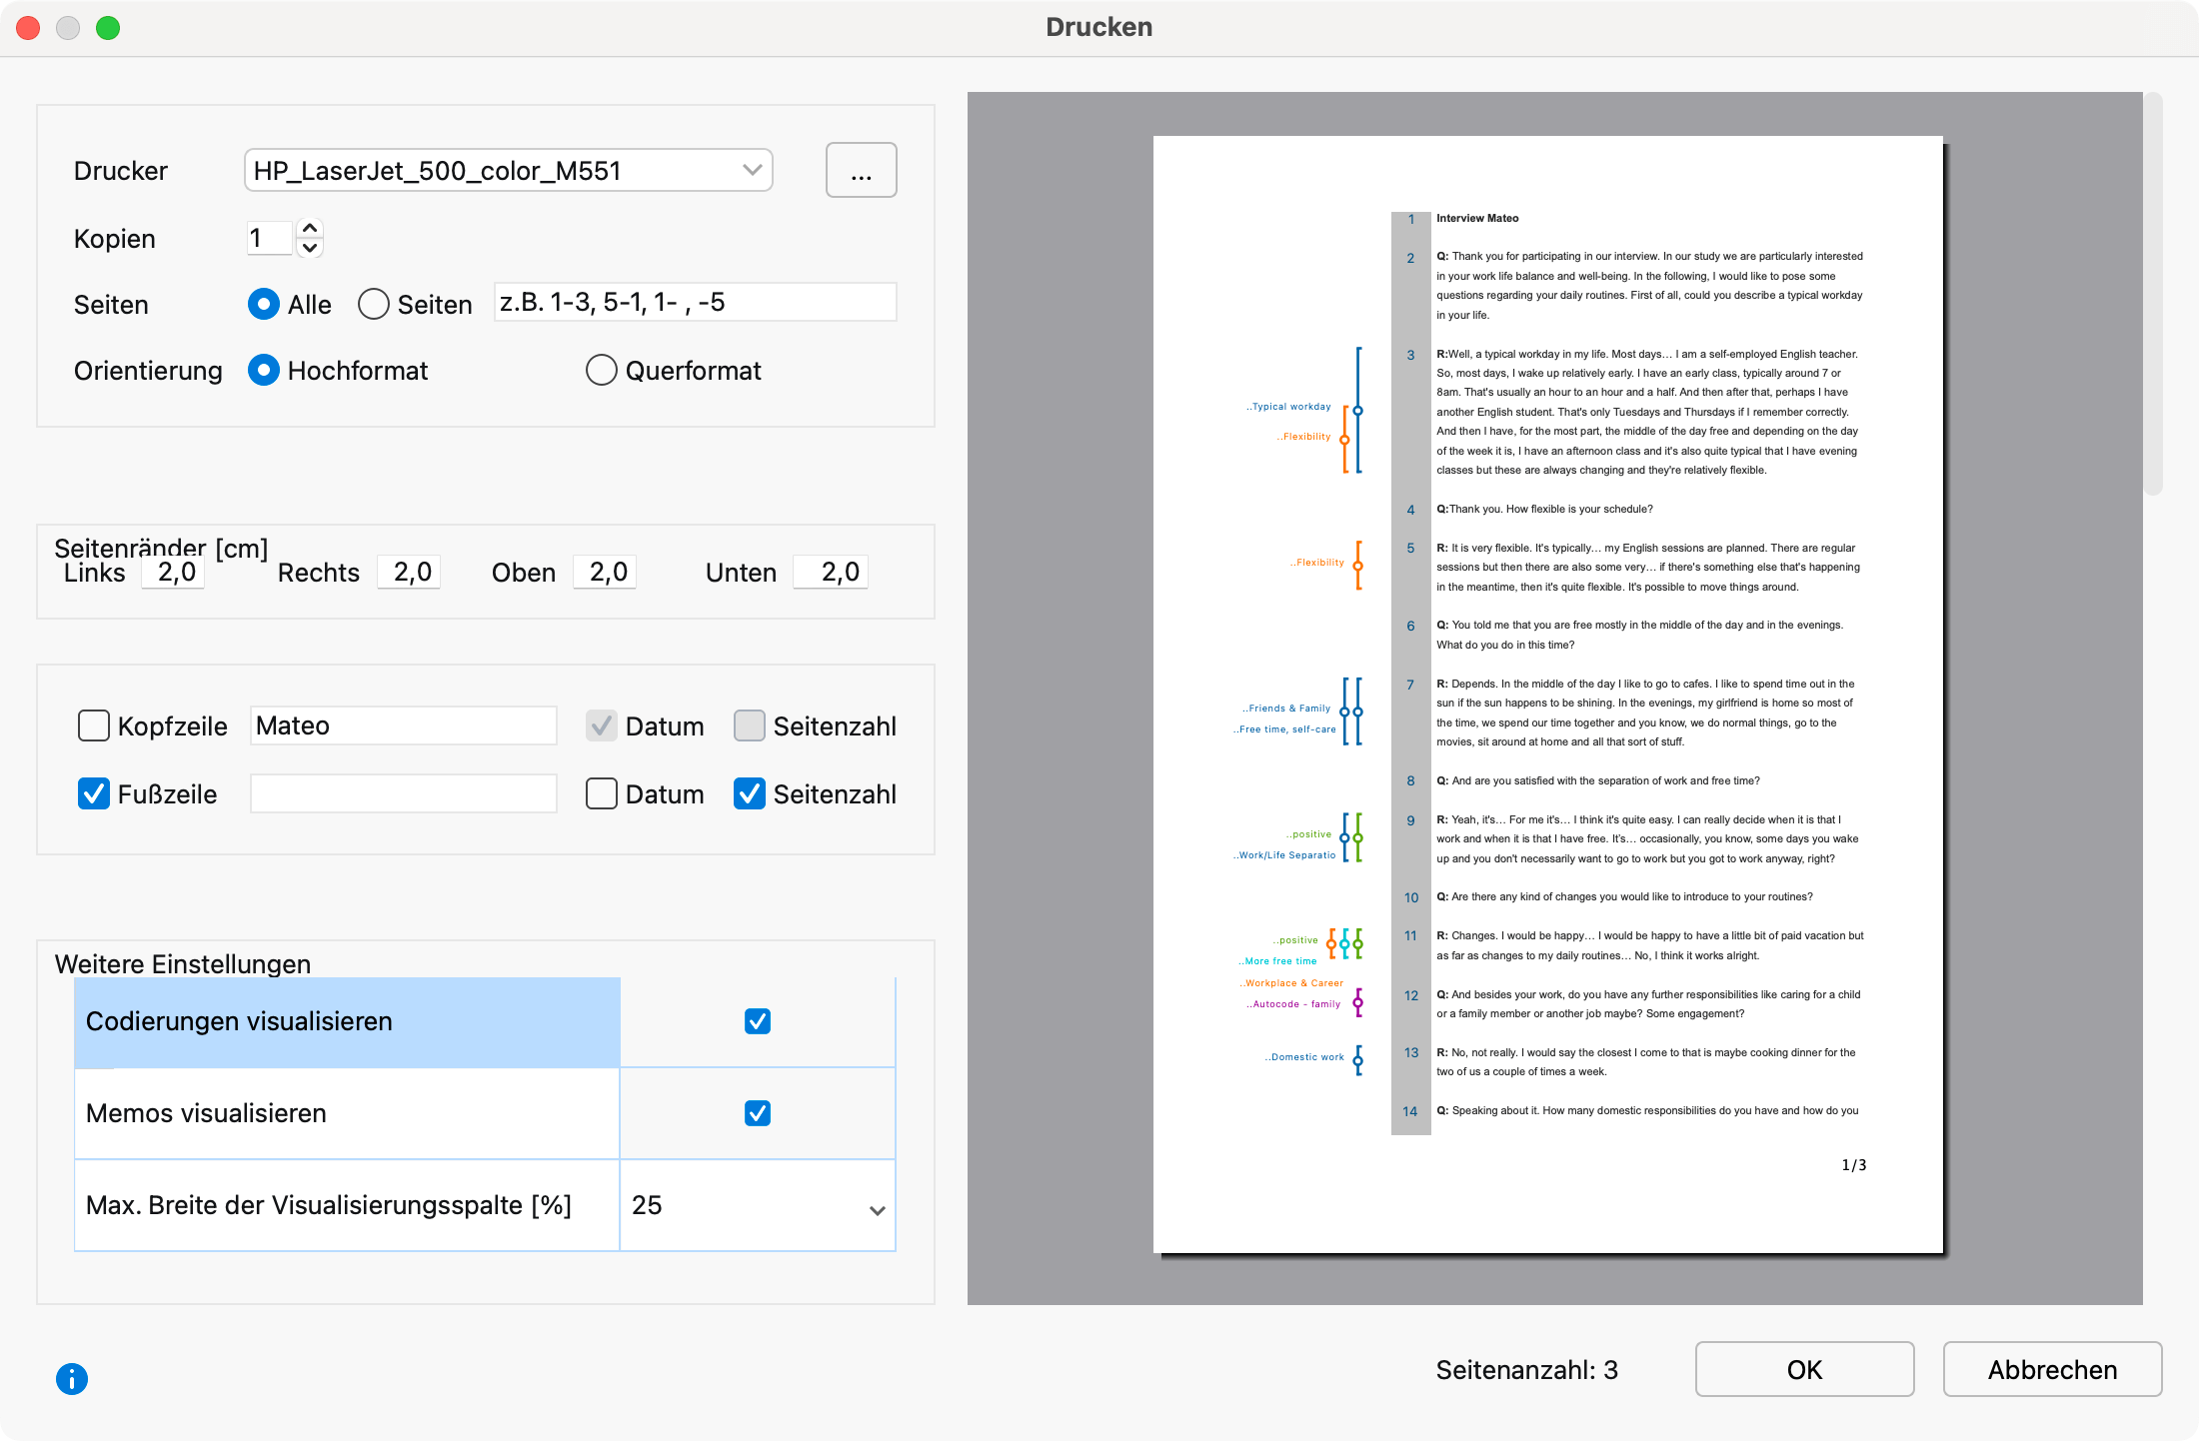Screen dimensions: 2199x1441
Task: Toggle Fußzeile Seitenzahl checkbox
Action: point(750,794)
